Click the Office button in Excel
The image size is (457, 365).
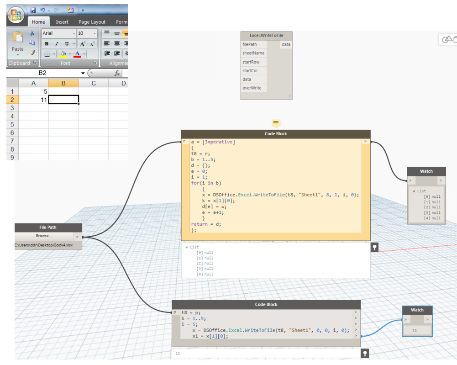click(x=15, y=15)
